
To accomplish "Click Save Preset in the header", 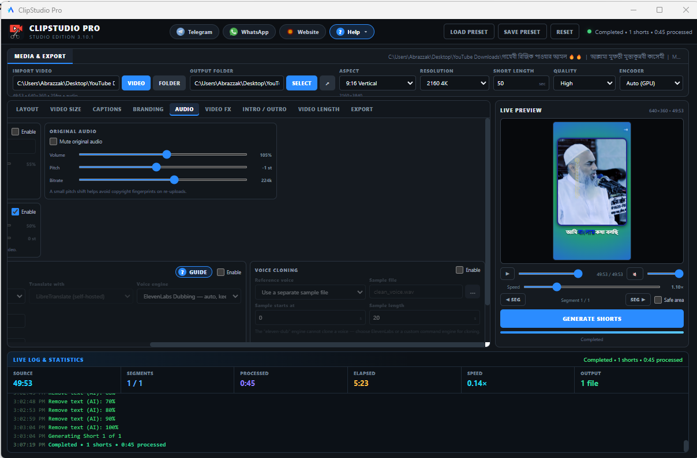I will (522, 32).
